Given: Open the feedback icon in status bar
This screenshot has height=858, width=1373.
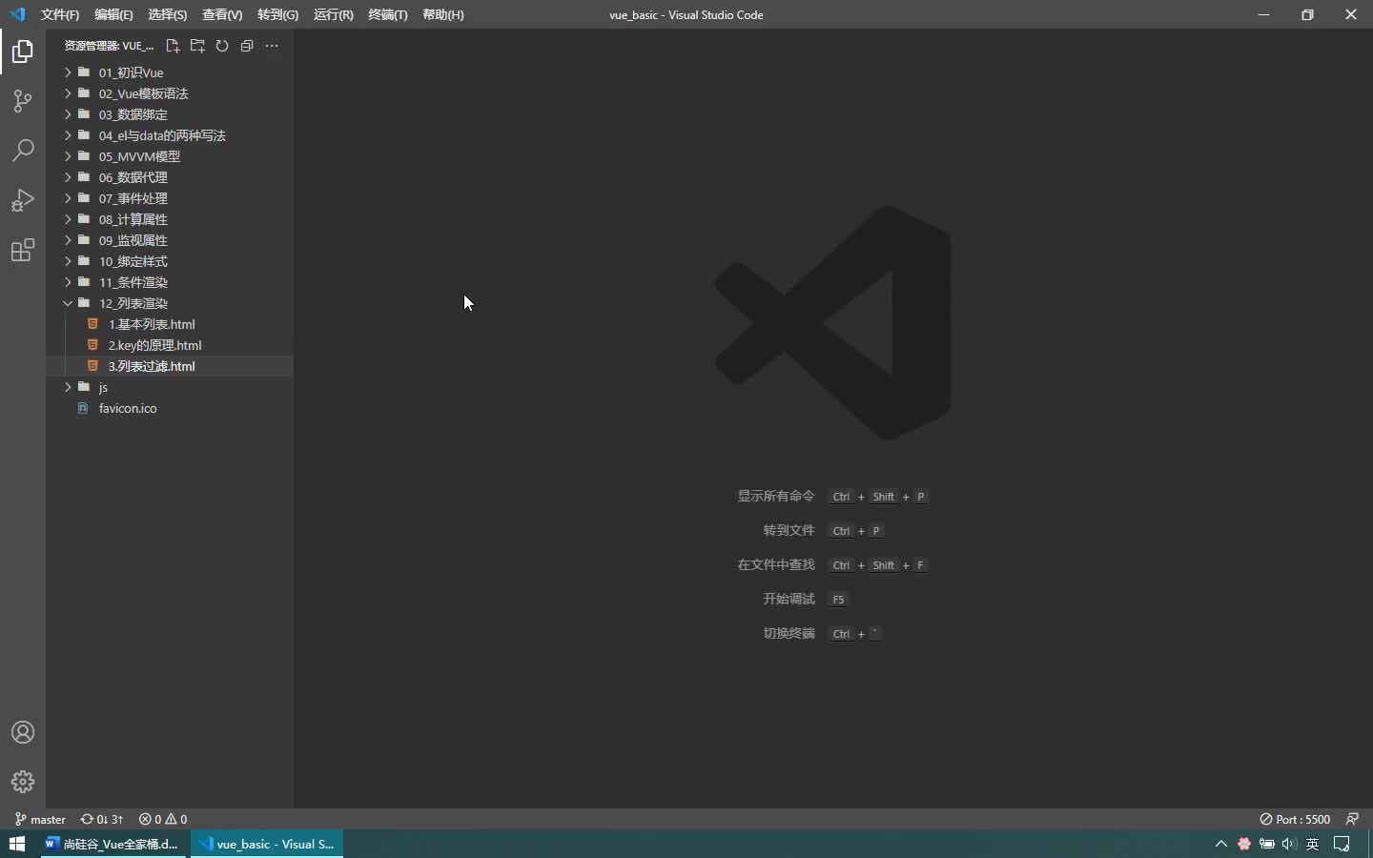Looking at the screenshot, I should tap(1352, 819).
